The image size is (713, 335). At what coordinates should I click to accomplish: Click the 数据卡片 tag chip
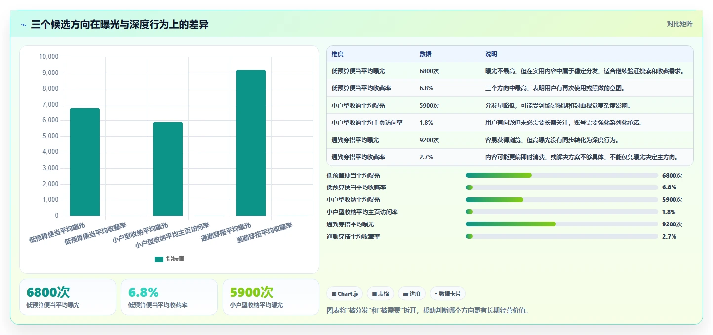447,294
